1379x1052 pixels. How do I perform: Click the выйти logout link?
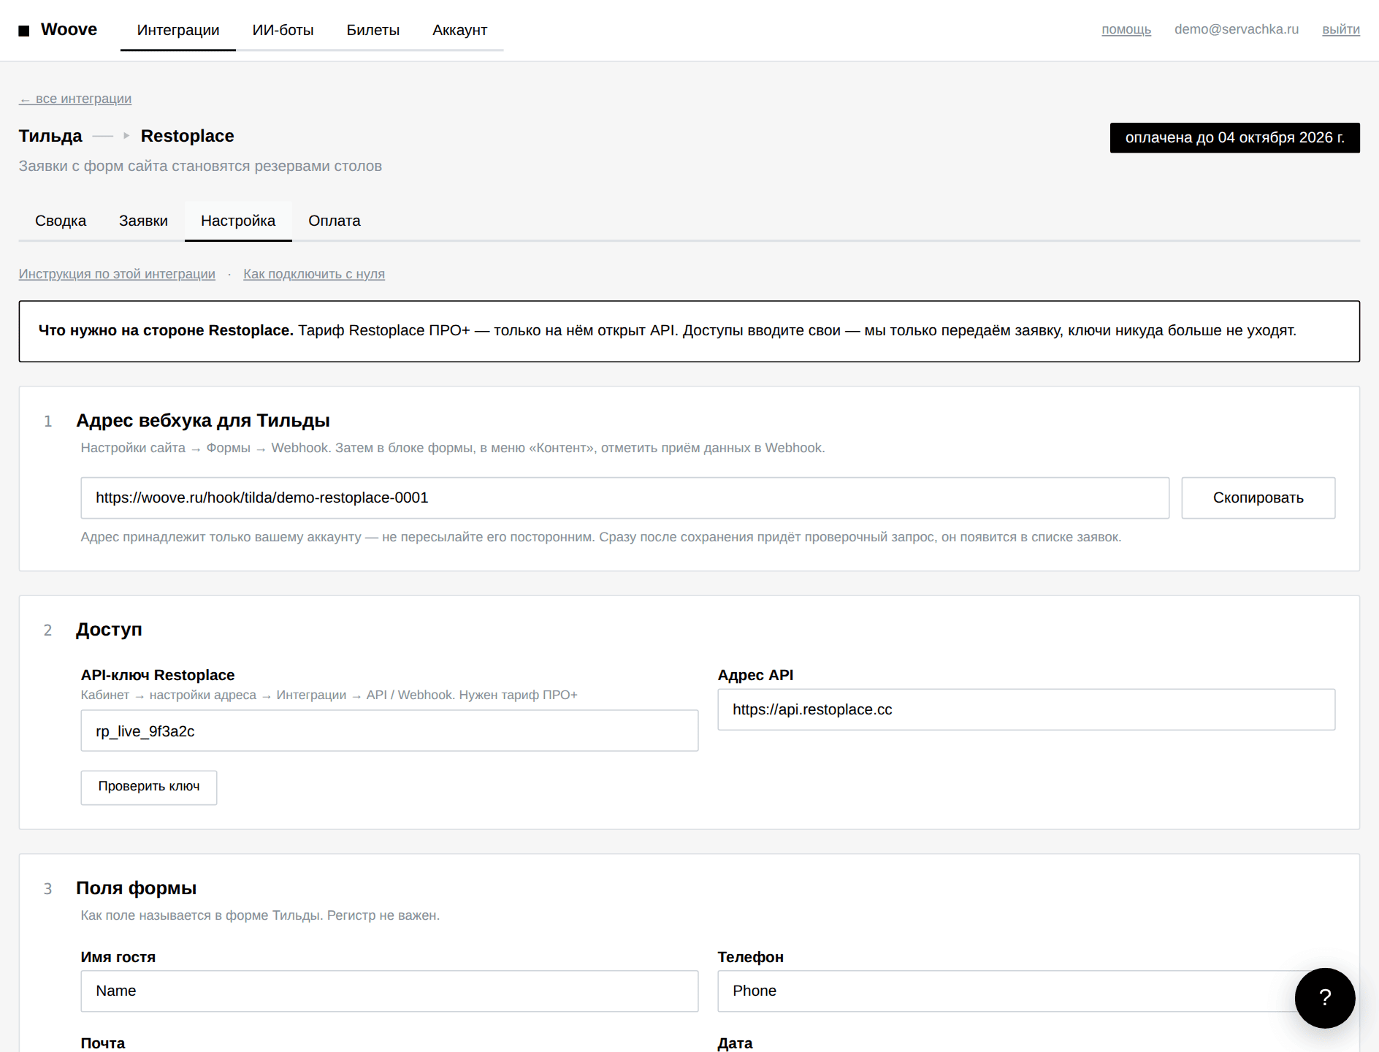pyautogui.click(x=1341, y=29)
